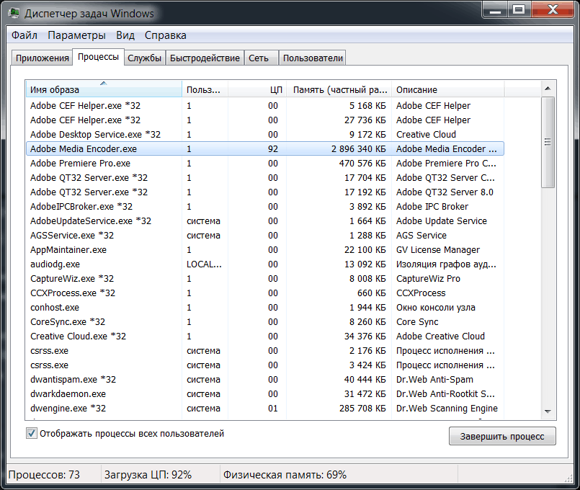Open the Справка menu

point(165,35)
